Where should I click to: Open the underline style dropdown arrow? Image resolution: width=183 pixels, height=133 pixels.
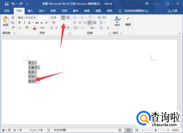click(33, 23)
